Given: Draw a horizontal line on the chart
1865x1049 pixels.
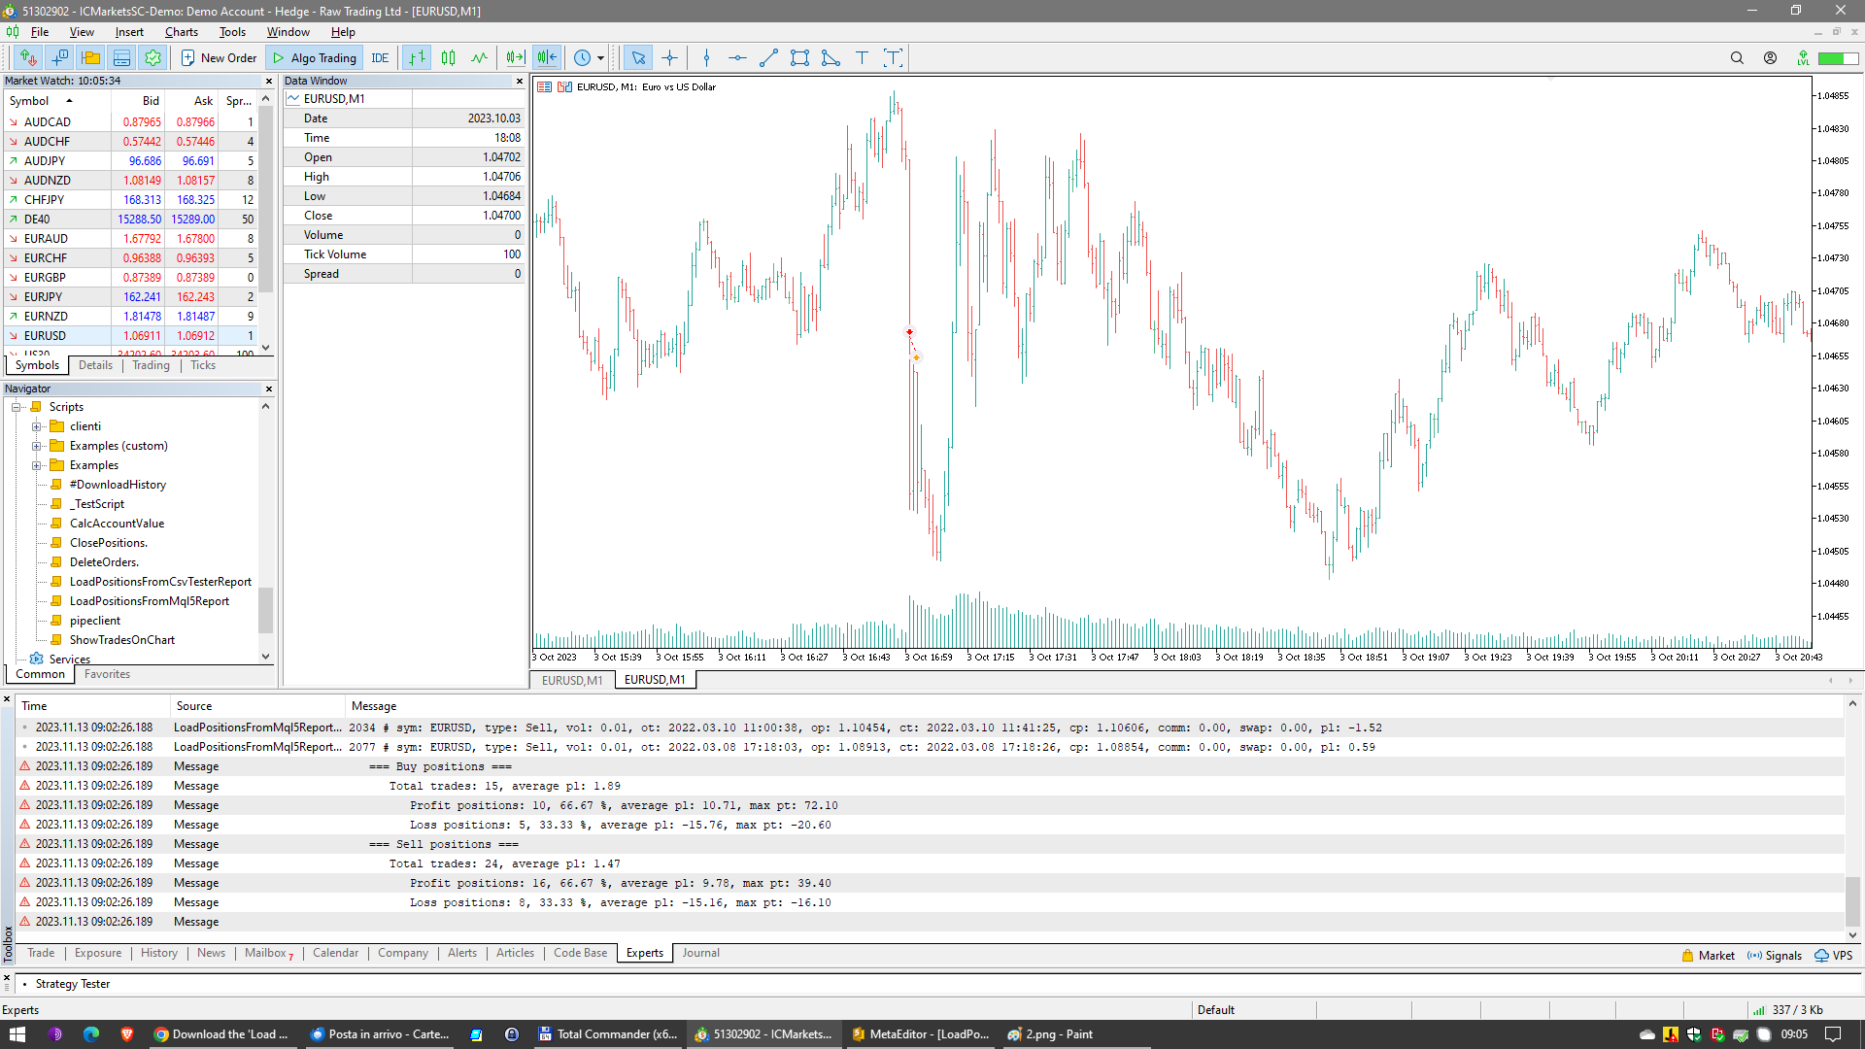Looking at the screenshot, I should click(737, 58).
